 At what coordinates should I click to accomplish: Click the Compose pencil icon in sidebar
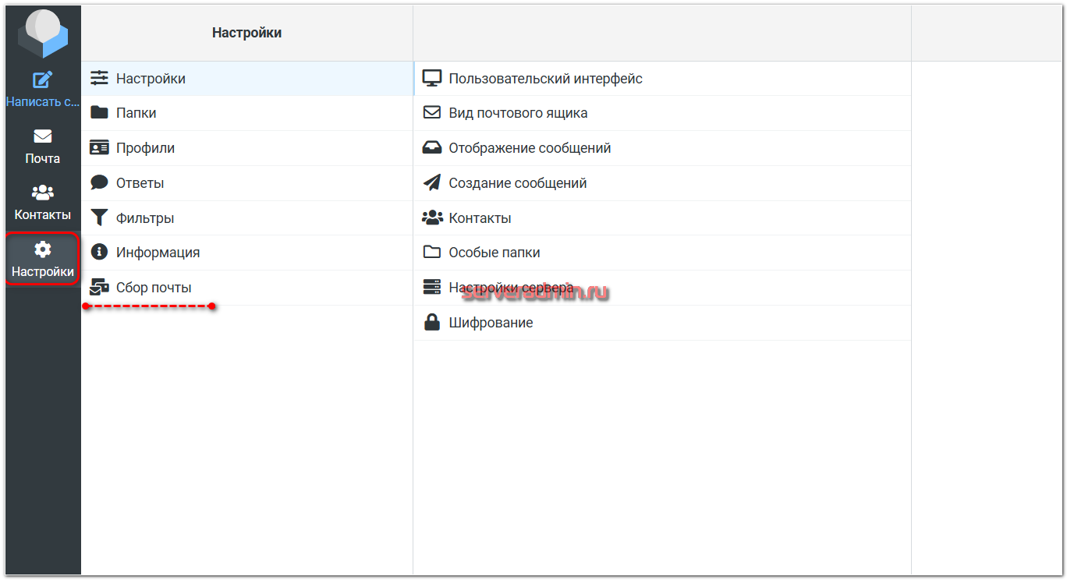(x=42, y=80)
